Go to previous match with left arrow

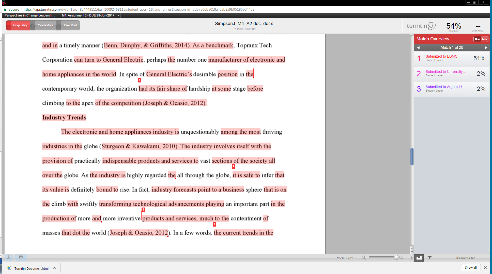click(x=418, y=47)
